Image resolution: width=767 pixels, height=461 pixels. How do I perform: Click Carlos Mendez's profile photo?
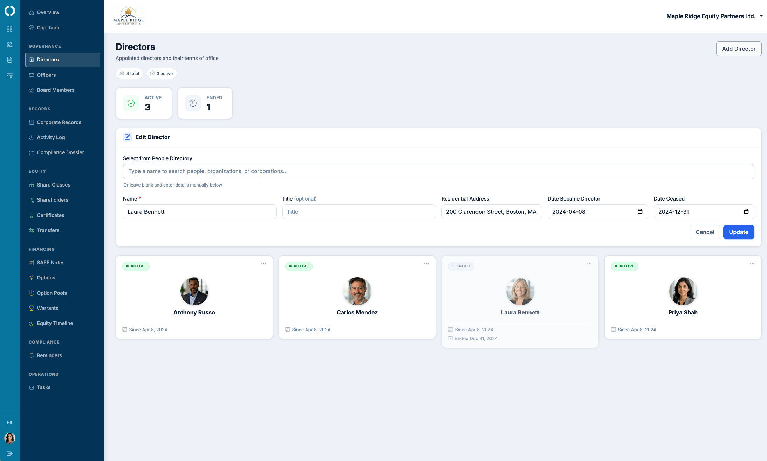[357, 291]
